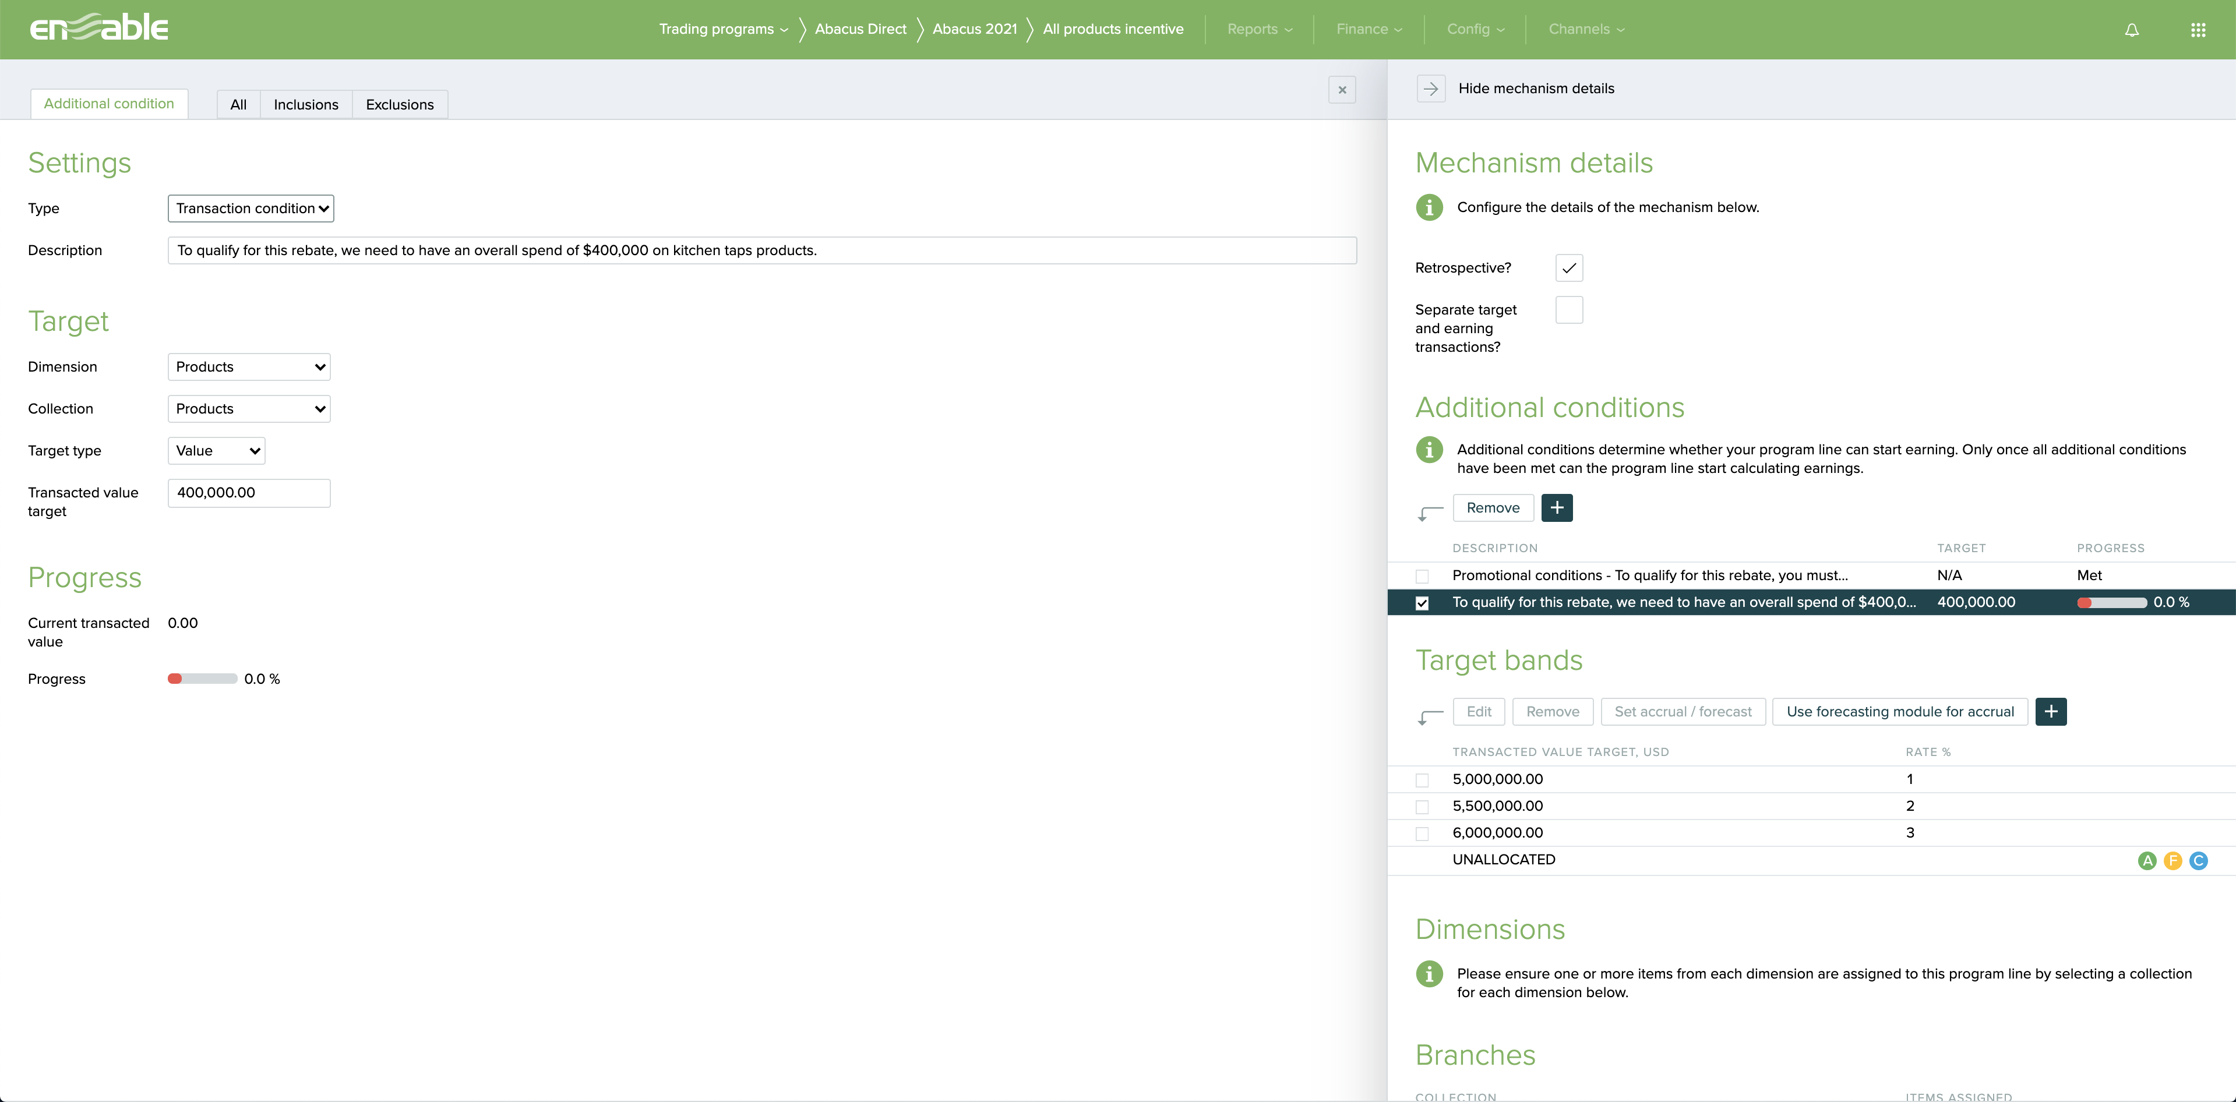Open the Collection dropdown
2236x1102 pixels.
pyautogui.click(x=249, y=409)
